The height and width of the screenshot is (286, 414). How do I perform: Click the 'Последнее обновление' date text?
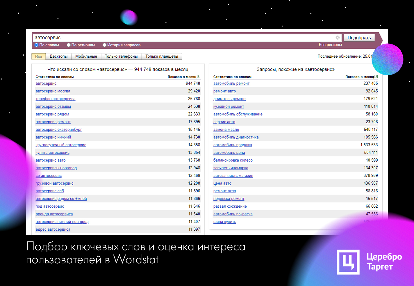pos(345,57)
